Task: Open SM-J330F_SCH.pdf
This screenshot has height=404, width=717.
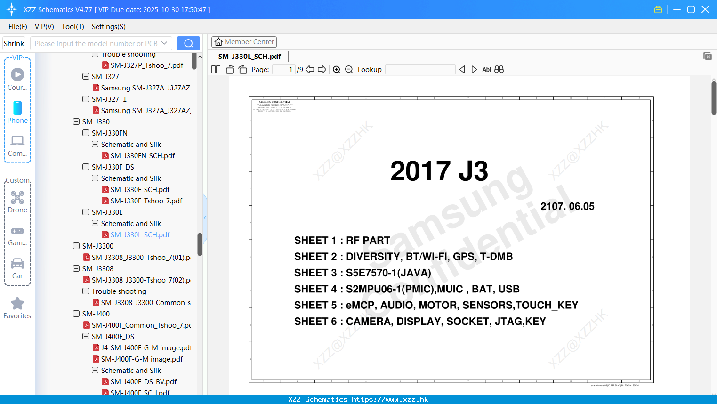Action: click(140, 189)
